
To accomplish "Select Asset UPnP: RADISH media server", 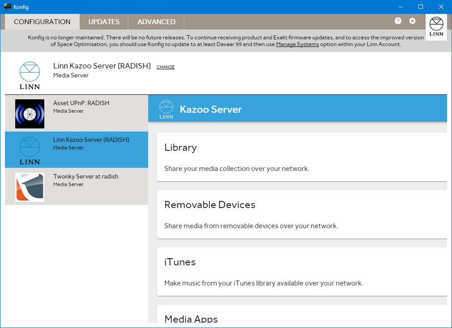I will 77,114.
